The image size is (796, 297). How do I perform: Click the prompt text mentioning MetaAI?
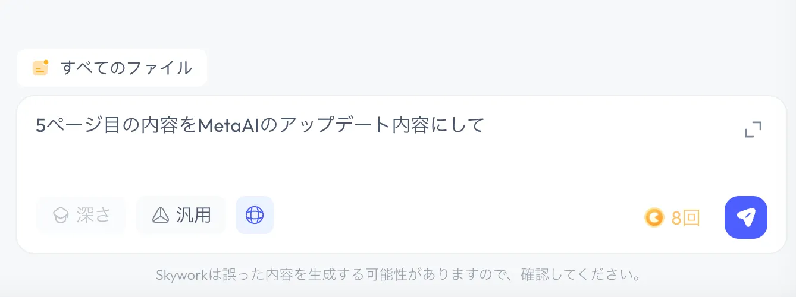point(261,126)
